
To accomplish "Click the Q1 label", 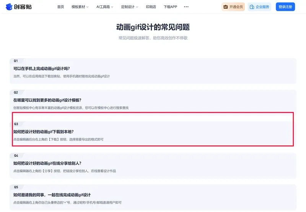I will pyautogui.click(x=16, y=61).
